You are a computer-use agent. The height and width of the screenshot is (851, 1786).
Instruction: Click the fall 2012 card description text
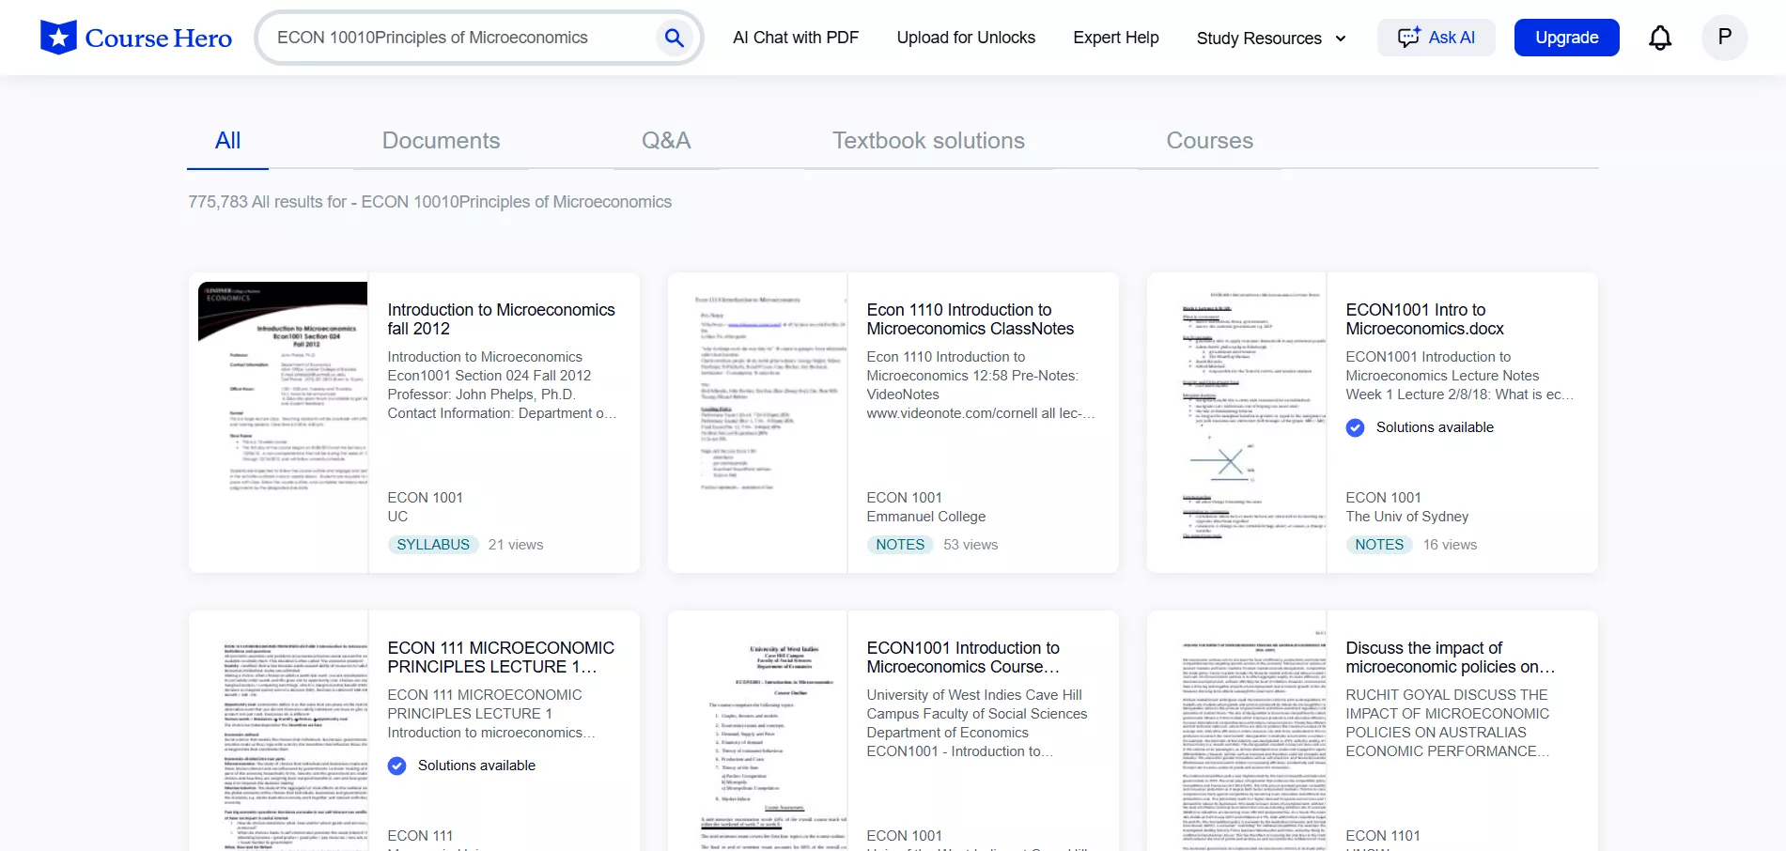(x=502, y=385)
